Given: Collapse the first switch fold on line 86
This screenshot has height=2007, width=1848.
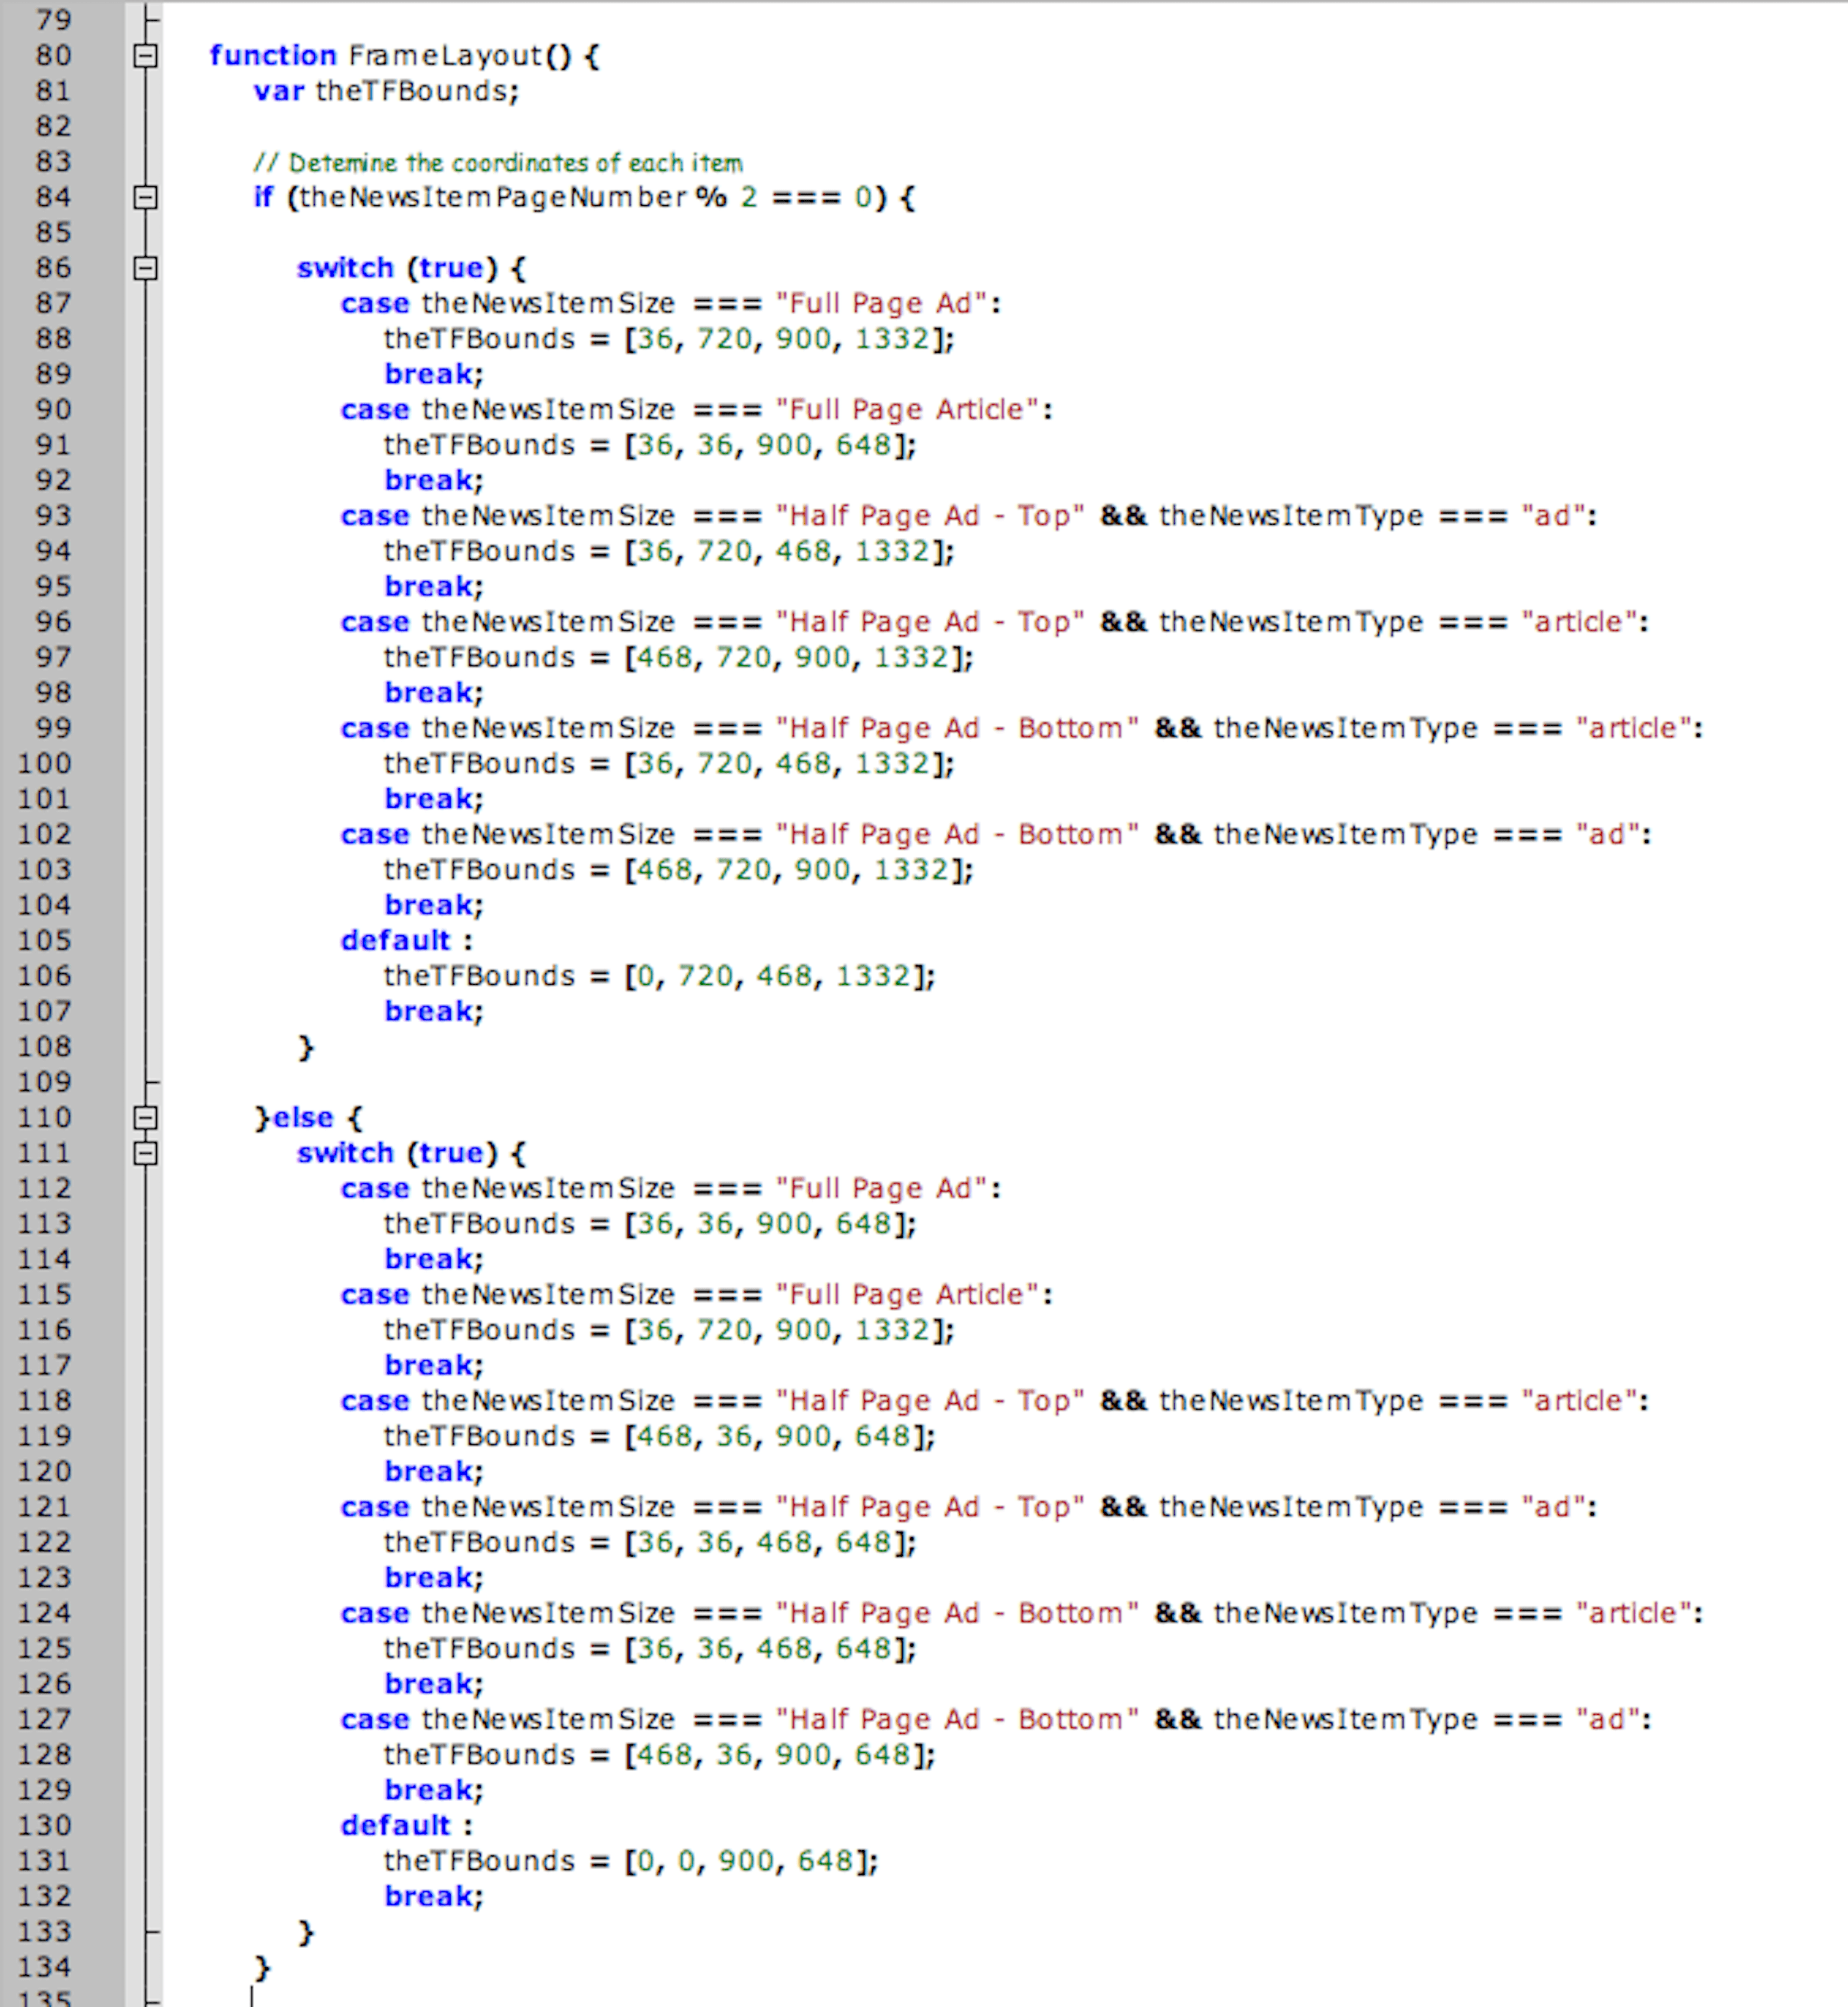Looking at the screenshot, I should 145,268.
